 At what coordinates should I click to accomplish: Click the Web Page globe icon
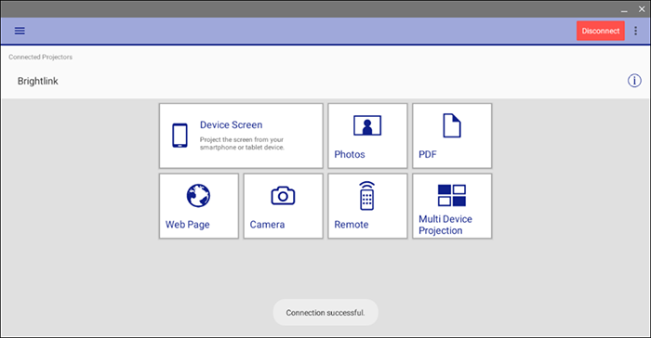198,195
